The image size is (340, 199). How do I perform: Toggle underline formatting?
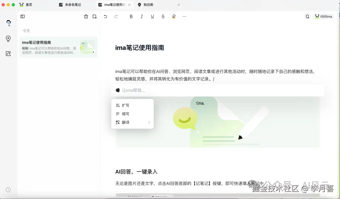pyautogui.click(x=152, y=16)
